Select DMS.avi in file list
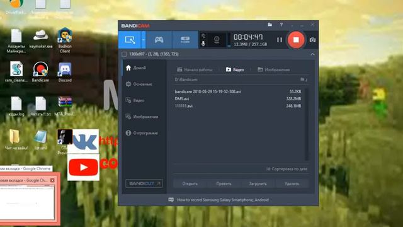 pyautogui.click(x=238, y=99)
